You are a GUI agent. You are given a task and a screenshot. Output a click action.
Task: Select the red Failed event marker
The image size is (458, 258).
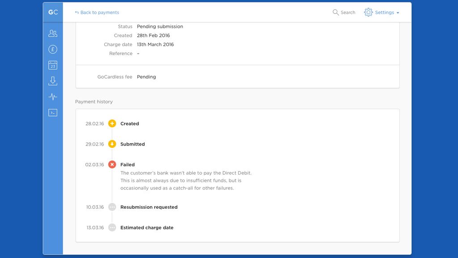coord(112,165)
